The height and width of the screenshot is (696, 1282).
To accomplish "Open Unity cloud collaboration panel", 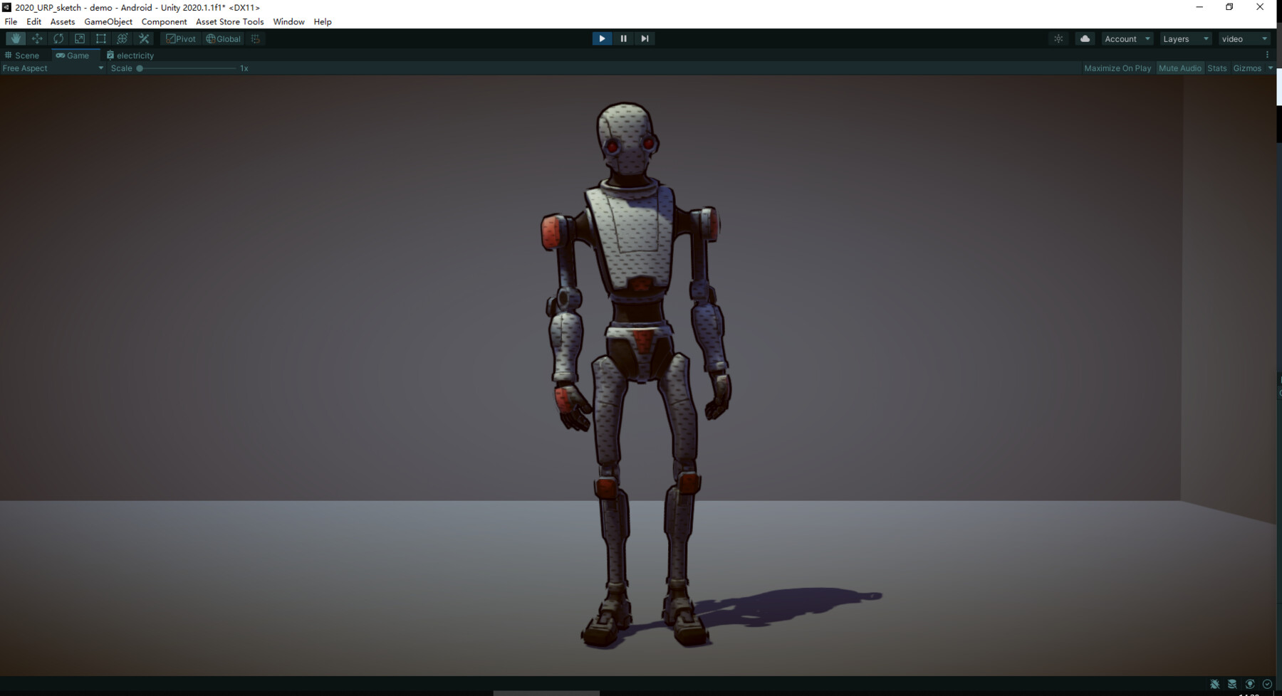I will (1084, 38).
